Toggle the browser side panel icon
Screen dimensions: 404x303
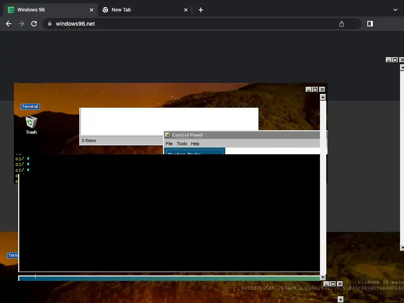[x=370, y=24]
